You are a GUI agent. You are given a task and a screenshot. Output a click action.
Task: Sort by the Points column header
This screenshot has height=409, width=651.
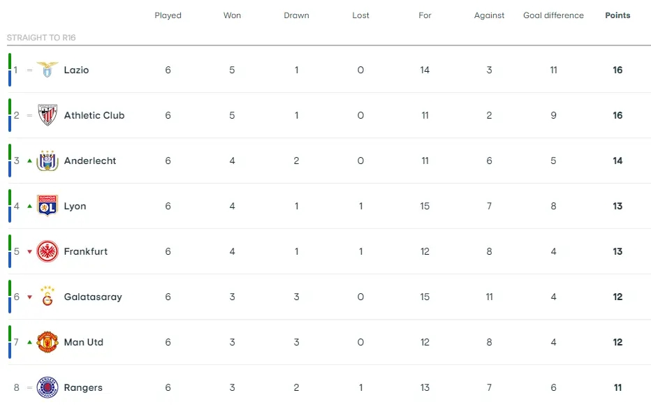(617, 15)
